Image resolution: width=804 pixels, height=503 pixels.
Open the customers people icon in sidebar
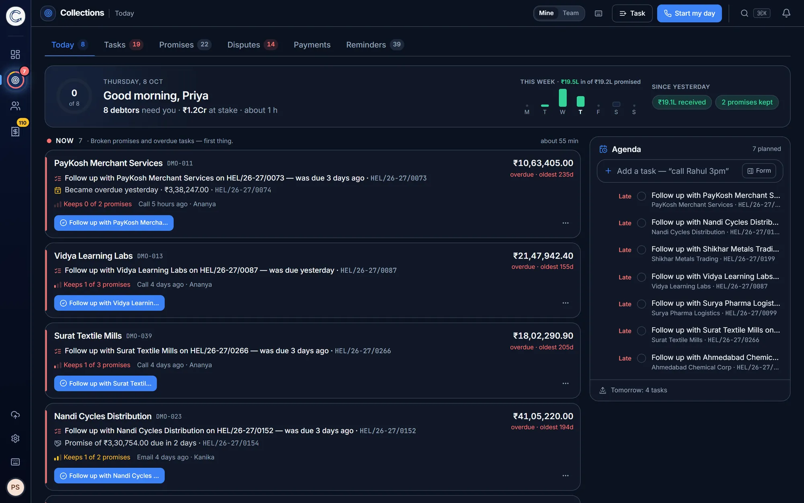pyautogui.click(x=15, y=106)
